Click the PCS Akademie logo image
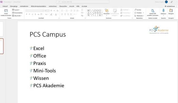 159,30
